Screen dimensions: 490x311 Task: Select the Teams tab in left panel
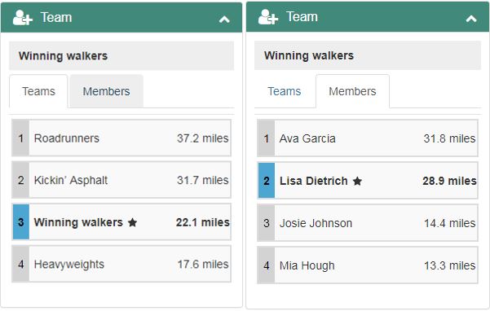pyautogui.click(x=38, y=91)
